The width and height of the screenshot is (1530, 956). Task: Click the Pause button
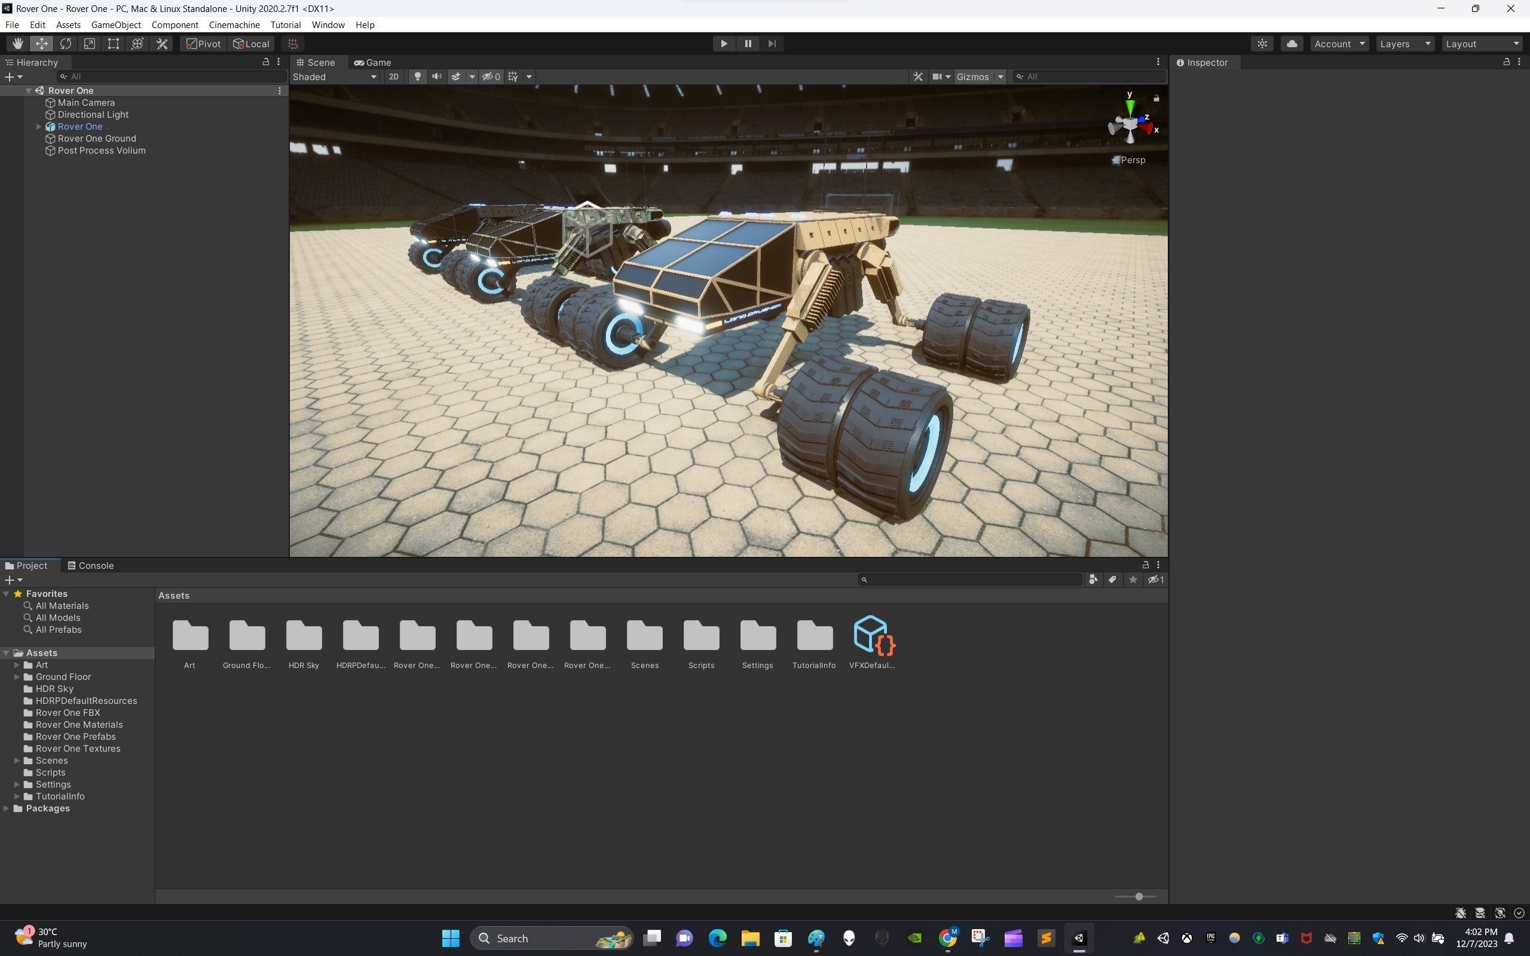pyautogui.click(x=748, y=44)
